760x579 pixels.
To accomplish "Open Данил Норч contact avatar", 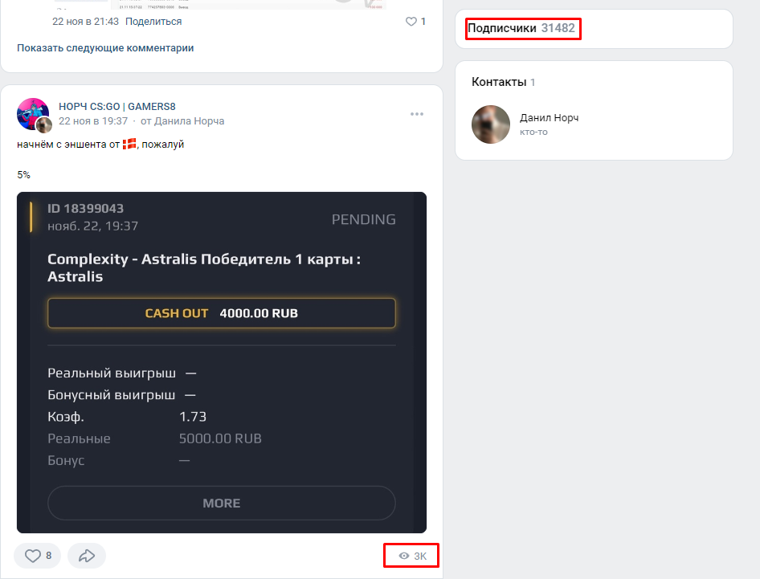I will coord(490,124).
